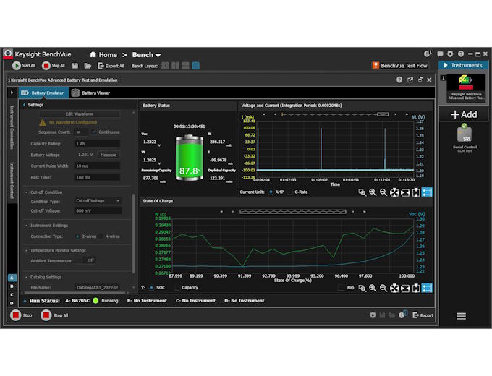This screenshot has width=492, height=376.
Task: Select the two-column Bench Layout icon
Action: coord(175,66)
